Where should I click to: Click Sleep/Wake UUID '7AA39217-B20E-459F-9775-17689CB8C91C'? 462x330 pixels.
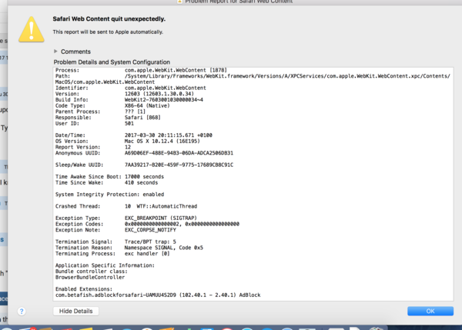click(179, 165)
